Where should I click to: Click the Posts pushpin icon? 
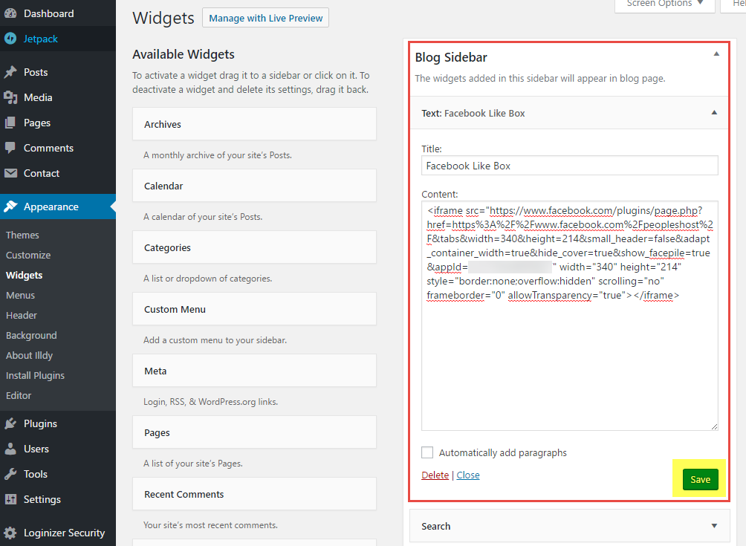[x=10, y=72]
